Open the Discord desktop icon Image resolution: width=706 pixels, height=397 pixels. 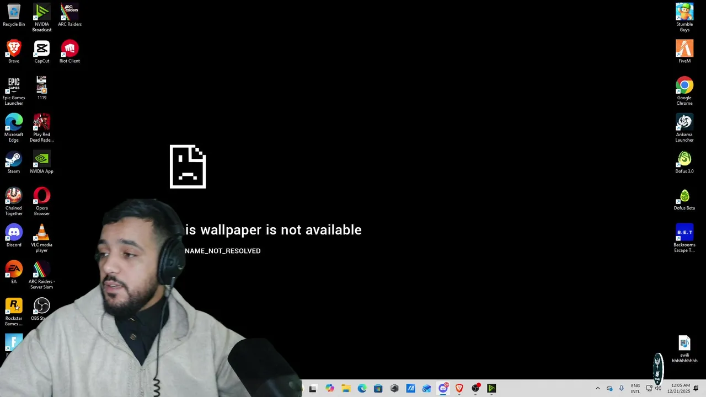(x=14, y=236)
